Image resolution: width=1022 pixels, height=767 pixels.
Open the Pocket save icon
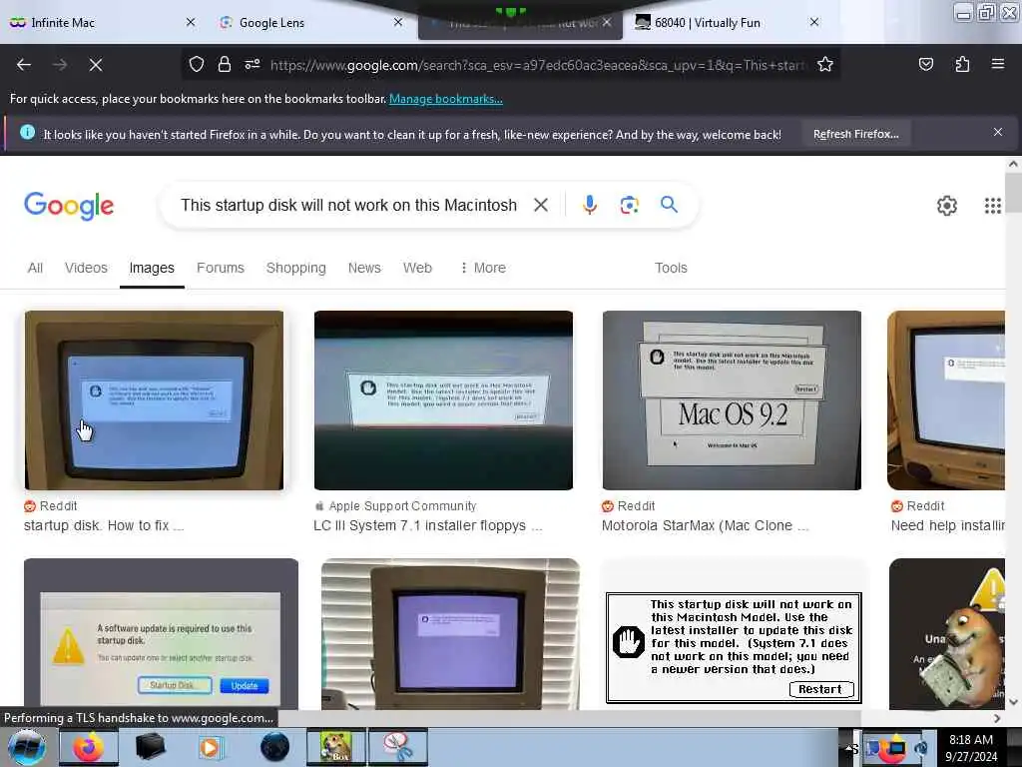click(925, 65)
